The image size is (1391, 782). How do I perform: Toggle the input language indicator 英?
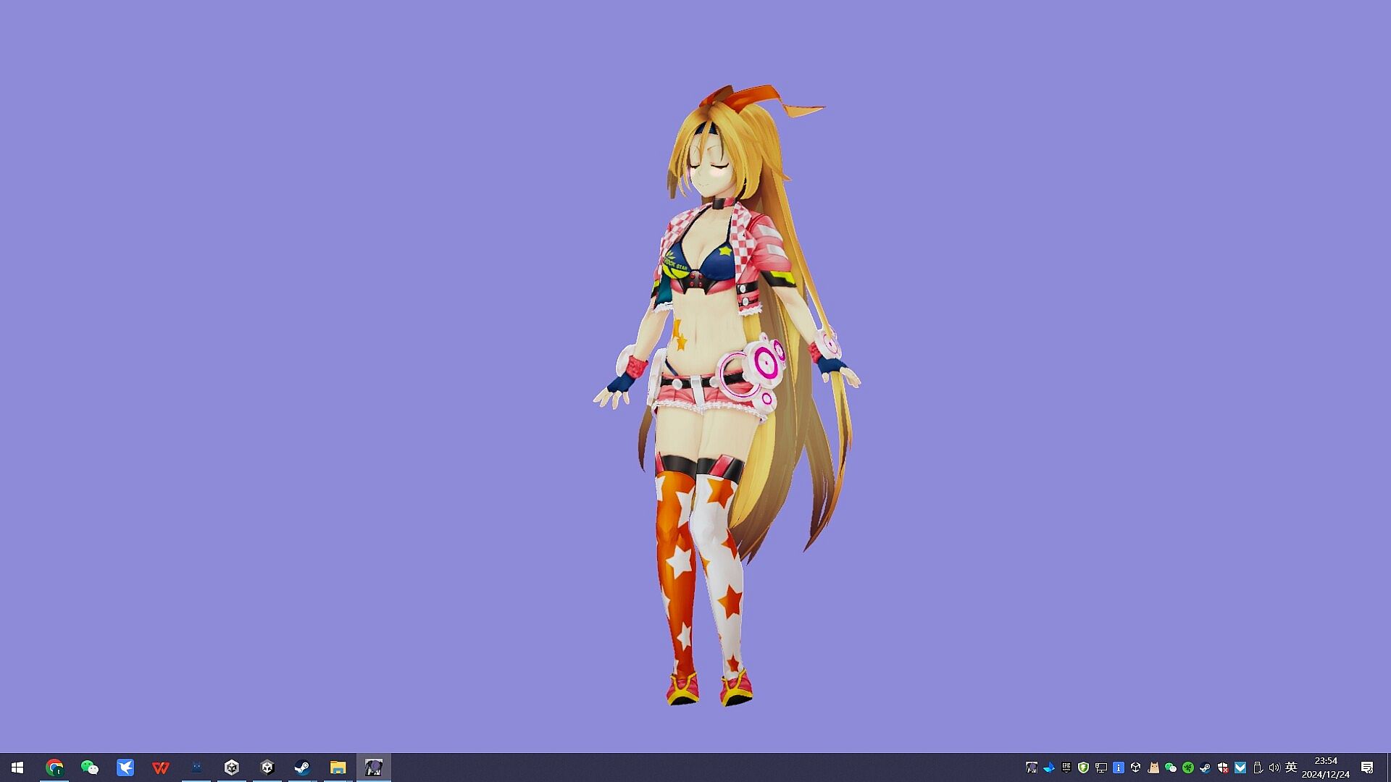coord(1291,768)
